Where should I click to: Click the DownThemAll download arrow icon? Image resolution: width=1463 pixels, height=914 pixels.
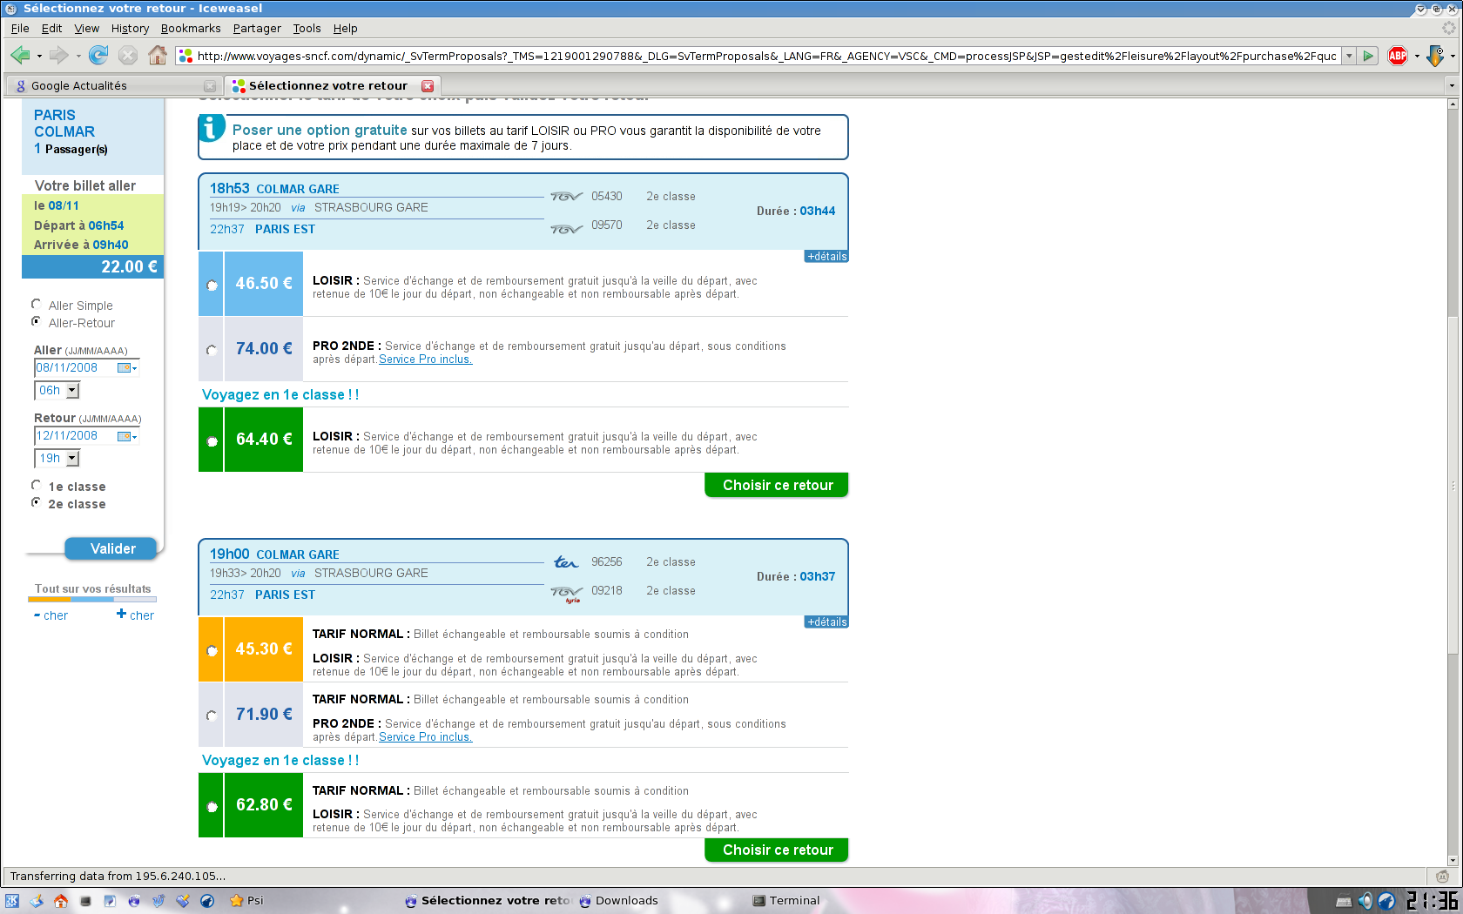click(1435, 56)
